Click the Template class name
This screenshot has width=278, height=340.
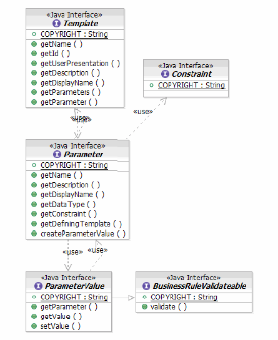81,24
